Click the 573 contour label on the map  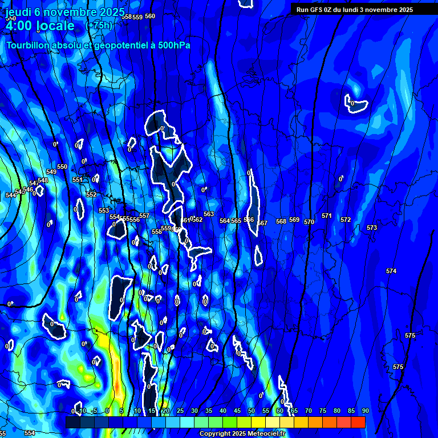pos(372,228)
